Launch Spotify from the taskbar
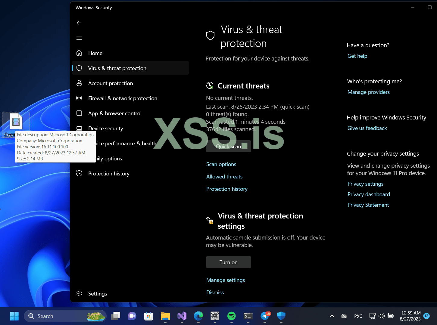437x325 pixels. pos(231,316)
